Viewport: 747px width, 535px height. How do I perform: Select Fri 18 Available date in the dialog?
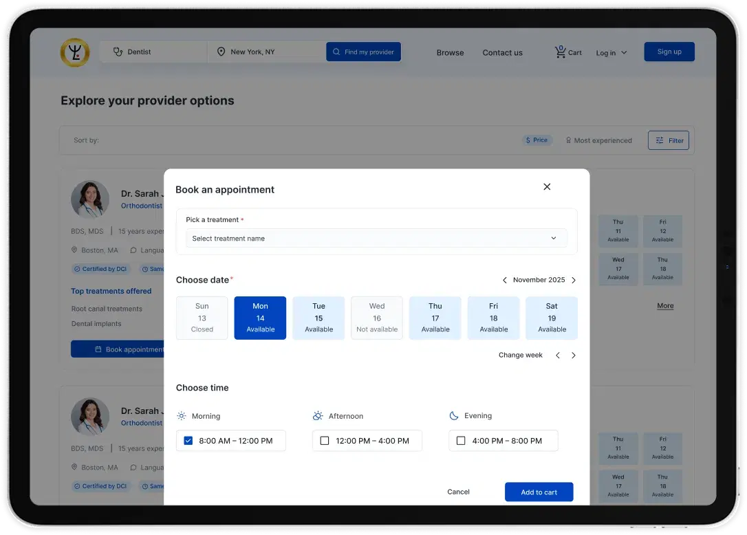494,318
